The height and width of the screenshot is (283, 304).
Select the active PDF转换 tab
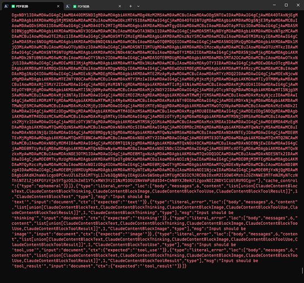[33, 6]
